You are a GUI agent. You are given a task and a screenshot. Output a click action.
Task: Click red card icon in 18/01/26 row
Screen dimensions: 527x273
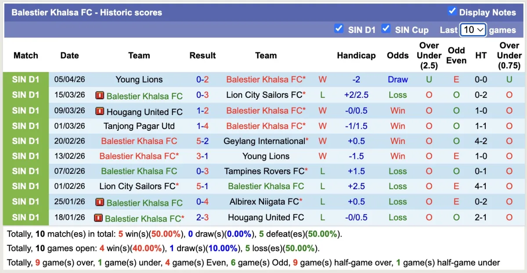[x=98, y=218]
